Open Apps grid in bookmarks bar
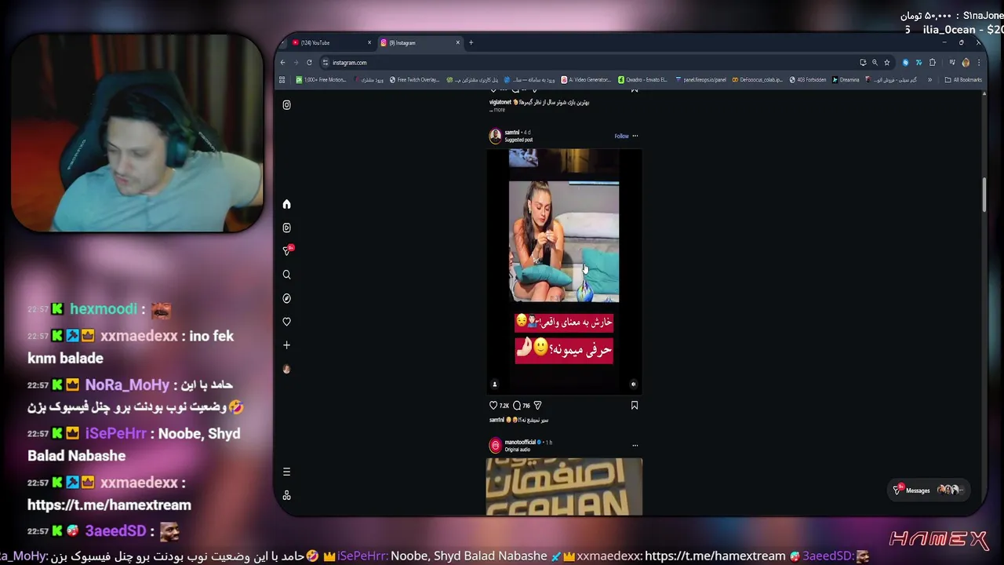1004x565 pixels. [x=282, y=79]
